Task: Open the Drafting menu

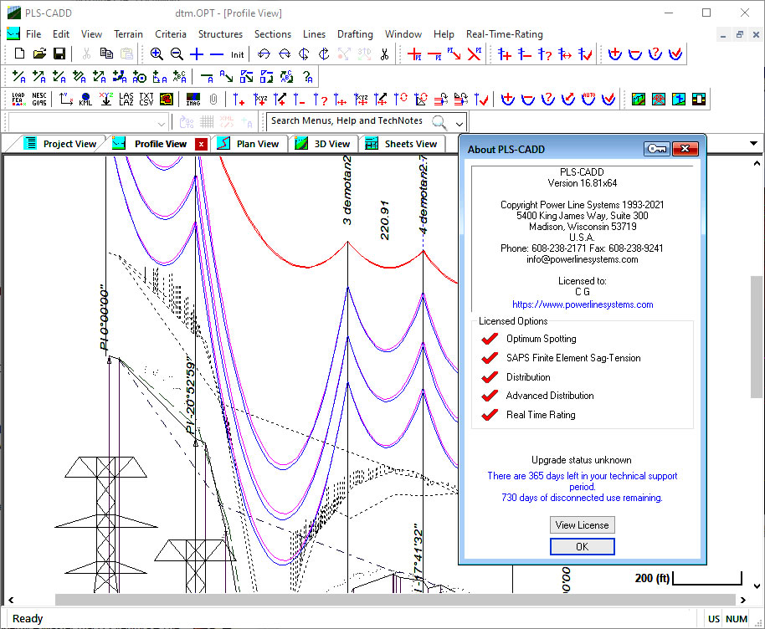Action: [355, 34]
